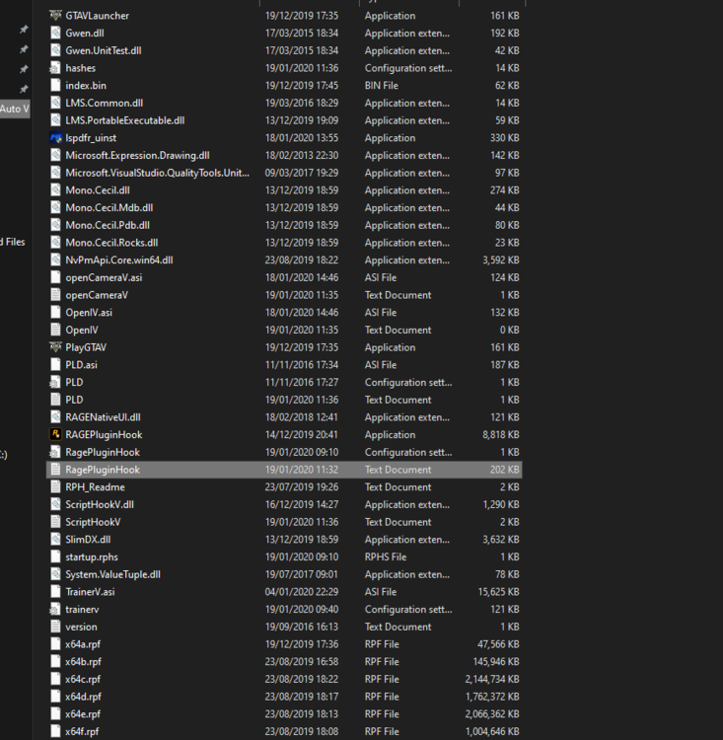This screenshot has width=723, height=740.
Task: Select the Mono.Cecil.Mdb.dll file name
Action: (x=109, y=207)
